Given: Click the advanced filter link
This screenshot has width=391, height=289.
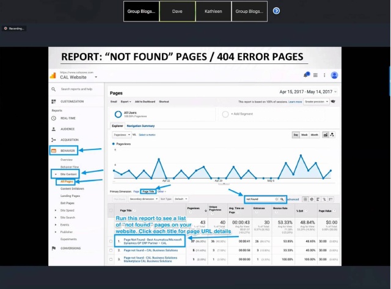Looking at the screenshot, I should (293, 199).
